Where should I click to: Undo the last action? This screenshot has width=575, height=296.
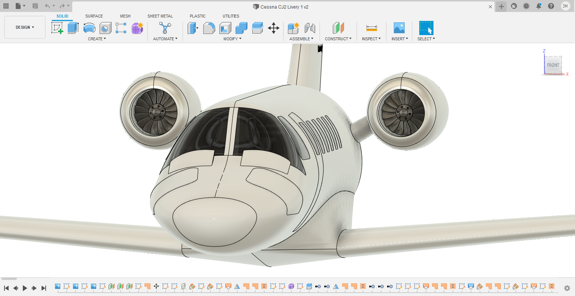click(x=47, y=6)
